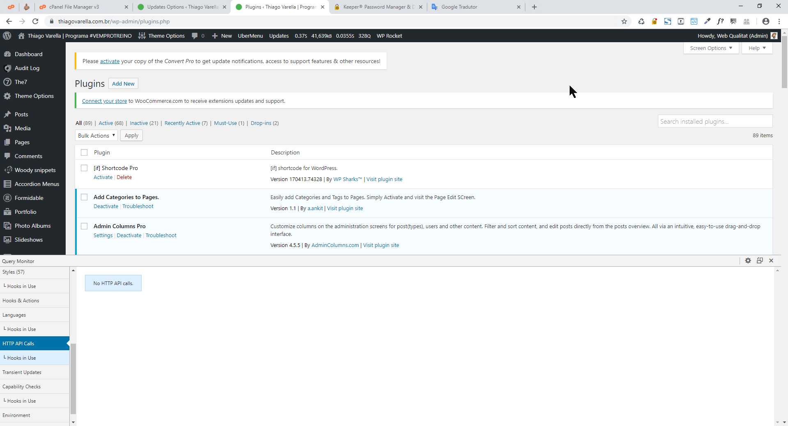Open Query Monitor settings gear

(x=748, y=261)
